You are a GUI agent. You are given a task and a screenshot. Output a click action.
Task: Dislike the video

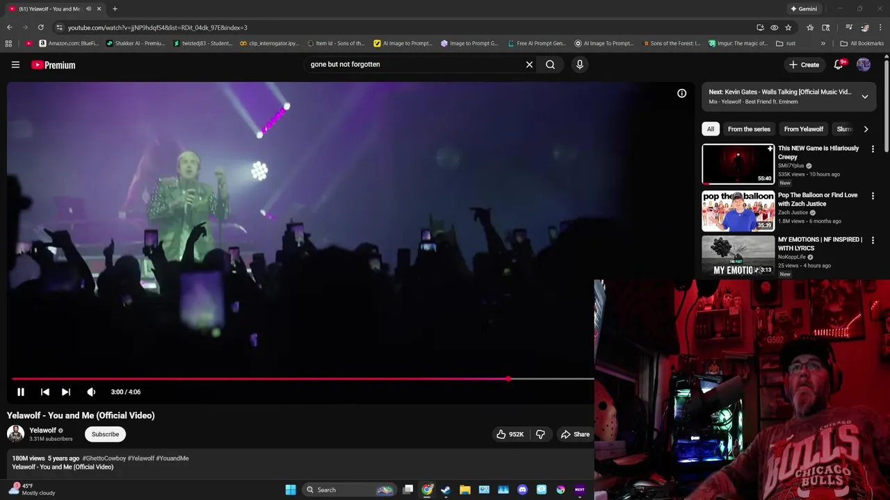click(x=540, y=434)
